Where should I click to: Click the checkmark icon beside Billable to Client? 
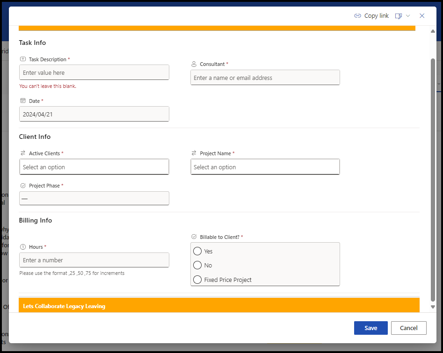pos(193,237)
